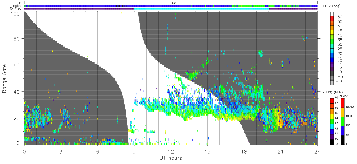This screenshot has height=164, width=357.
Task: Click the '100' tick on Range Gate axis
Action: tap(16, 13)
